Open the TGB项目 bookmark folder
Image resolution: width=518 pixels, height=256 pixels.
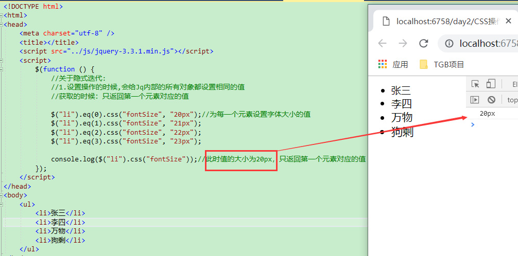click(x=442, y=64)
